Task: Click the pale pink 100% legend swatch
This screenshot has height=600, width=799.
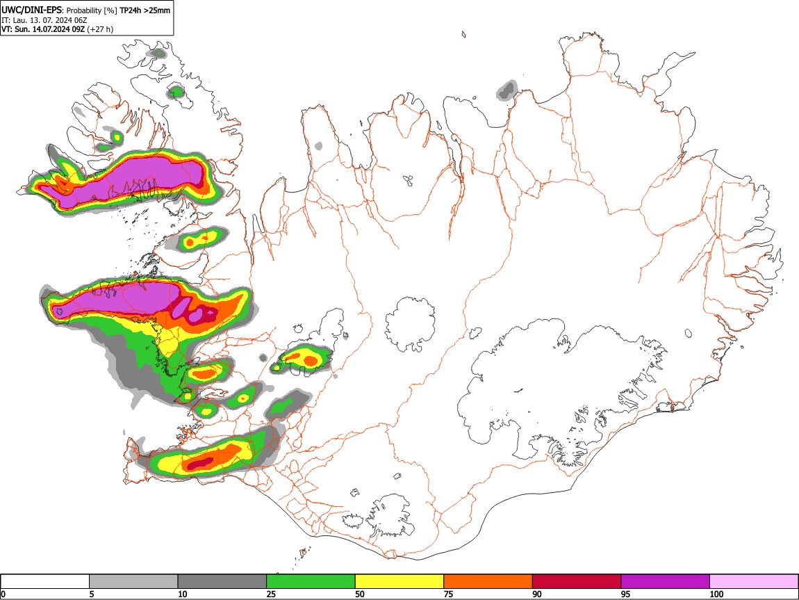Action: [x=754, y=581]
